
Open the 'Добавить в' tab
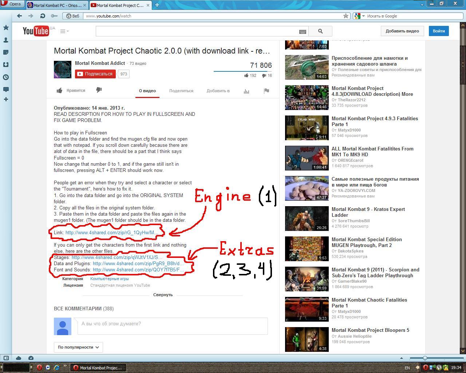tap(218, 91)
